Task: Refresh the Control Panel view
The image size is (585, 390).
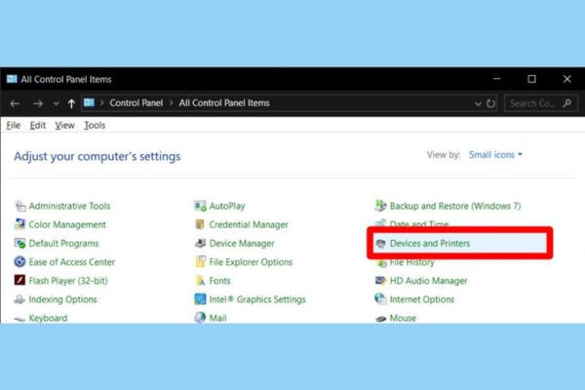Action: click(x=491, y=103)
